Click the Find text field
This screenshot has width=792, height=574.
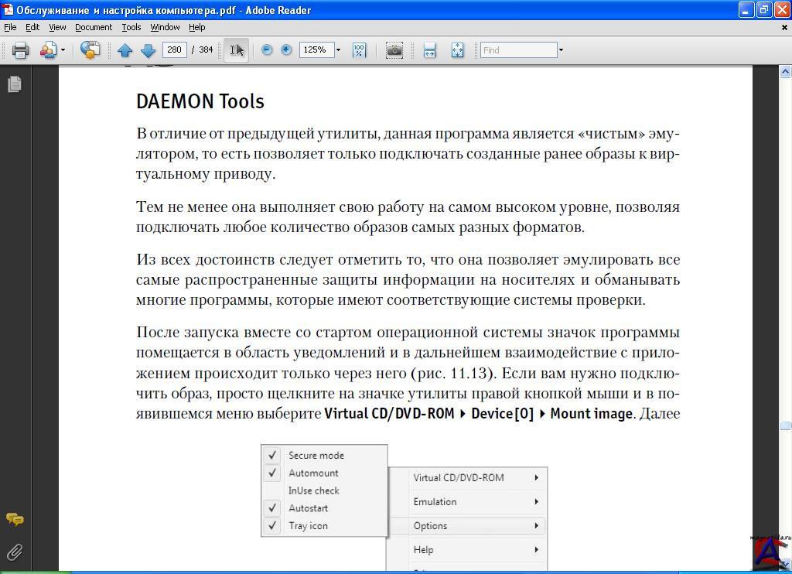tap(518, 50)
